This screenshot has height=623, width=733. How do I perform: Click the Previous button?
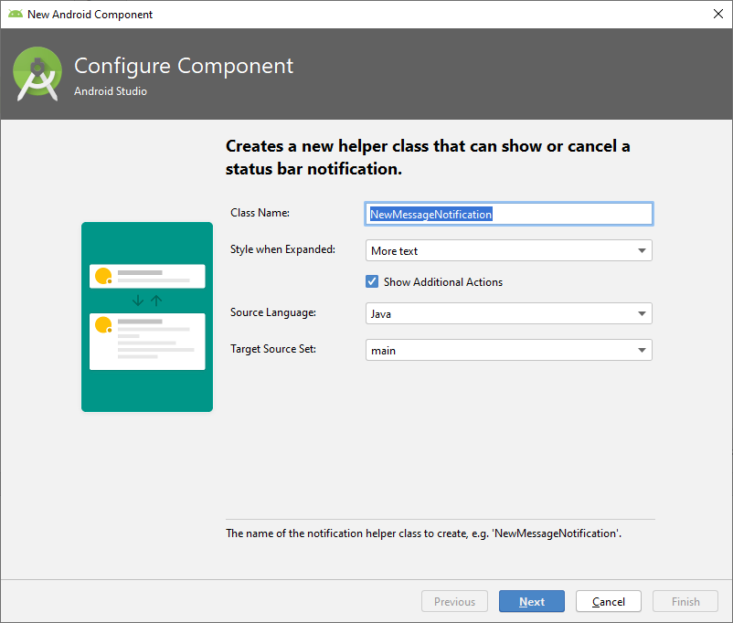pyautogui.click(x=454, y=601)
